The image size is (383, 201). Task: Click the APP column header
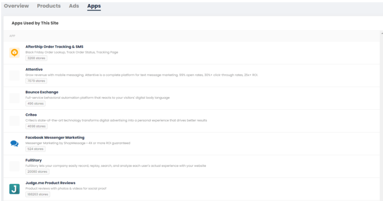[12, 36]
